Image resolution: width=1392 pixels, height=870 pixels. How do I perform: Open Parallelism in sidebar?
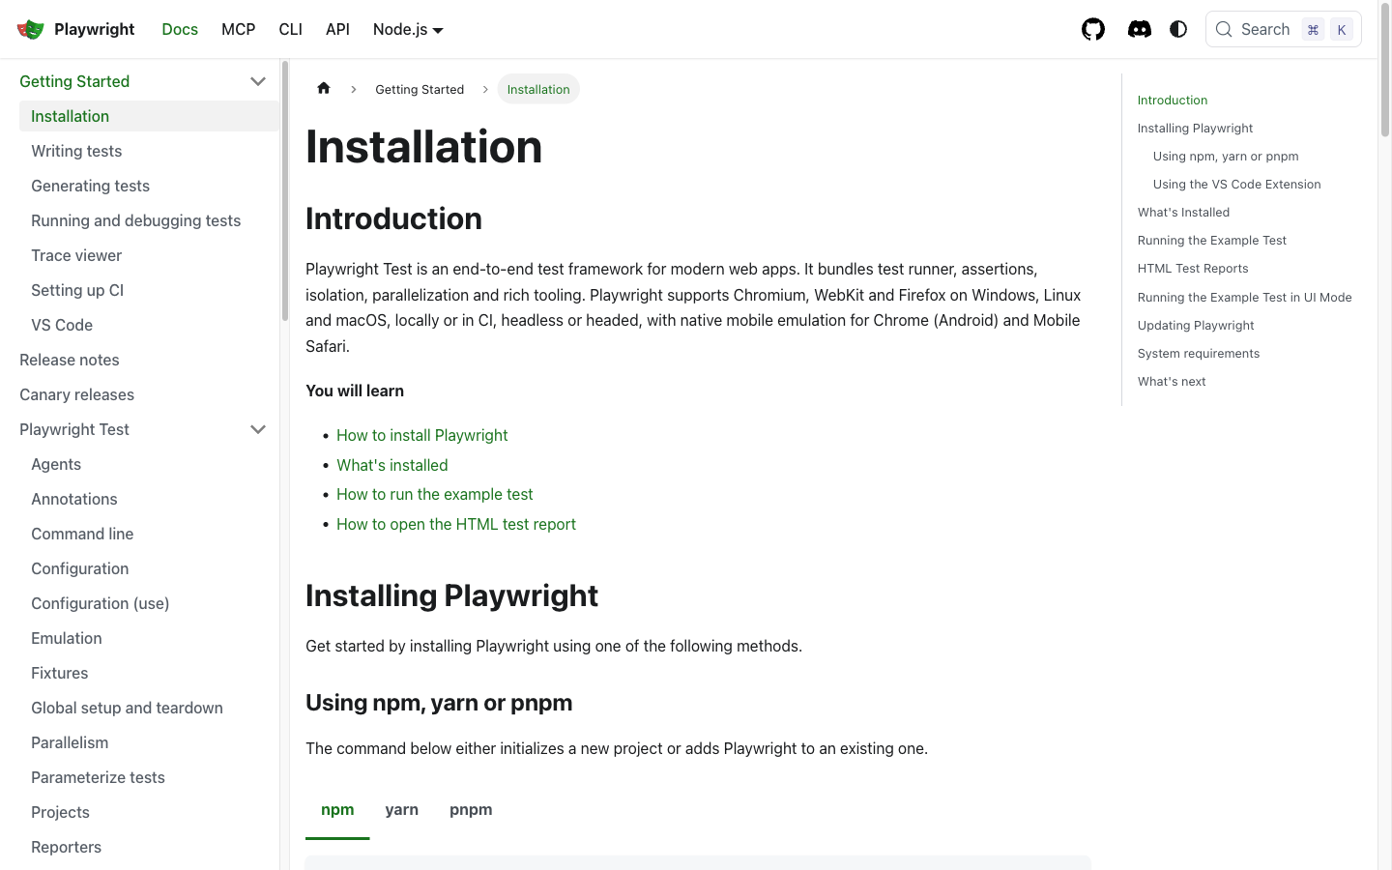pos(70,742)
